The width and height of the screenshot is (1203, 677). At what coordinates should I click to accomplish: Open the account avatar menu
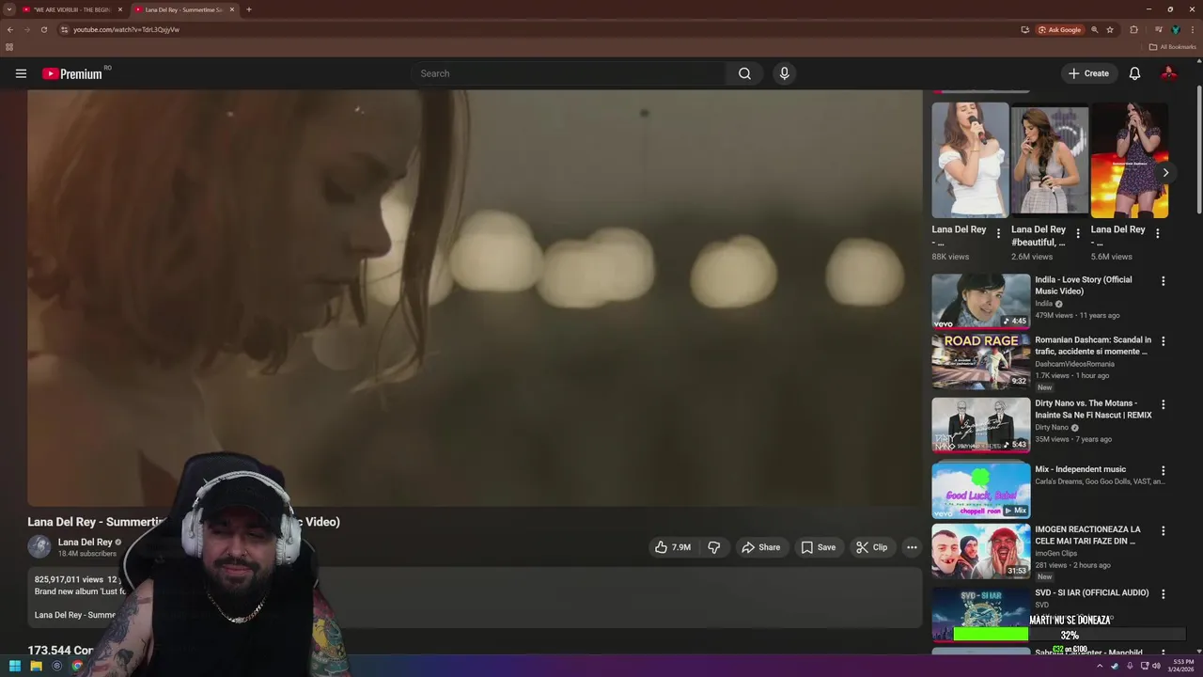click(x=1169, y=73)
